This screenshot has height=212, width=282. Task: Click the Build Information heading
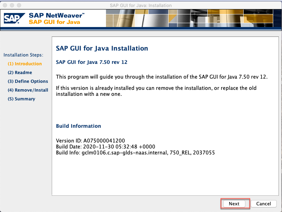[x=78, y=126]
